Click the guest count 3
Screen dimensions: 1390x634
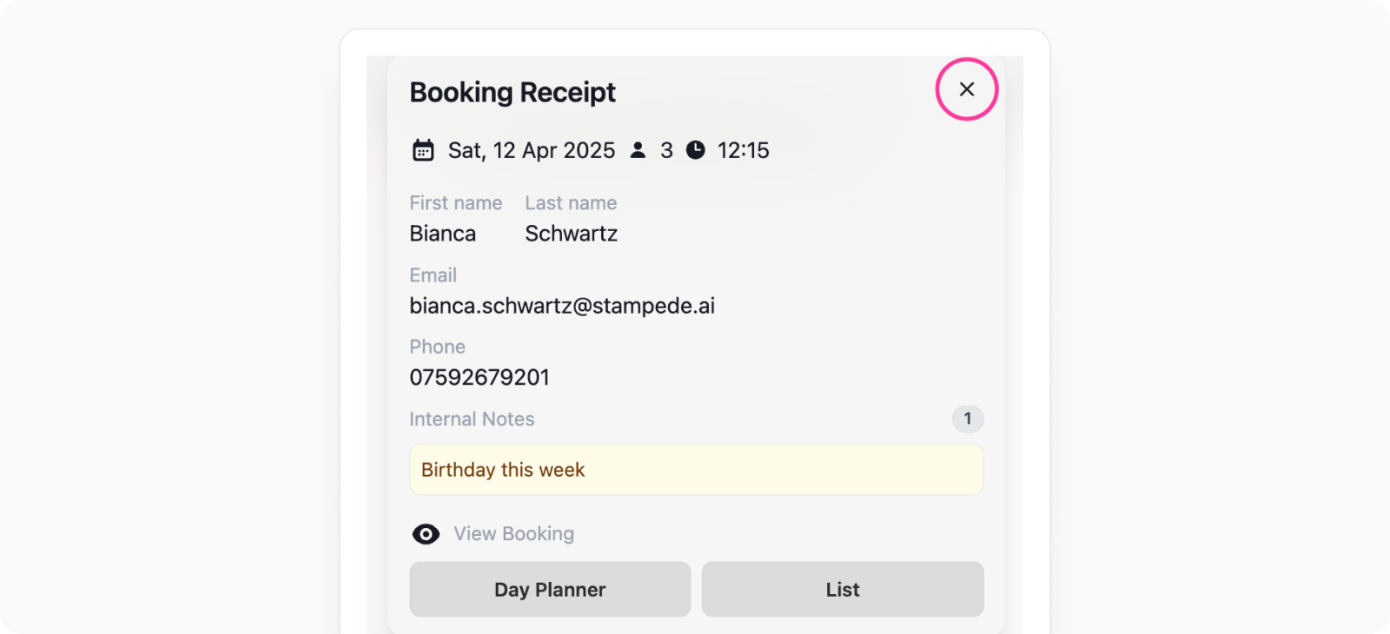pyautogui.click(x=666, y=150)
